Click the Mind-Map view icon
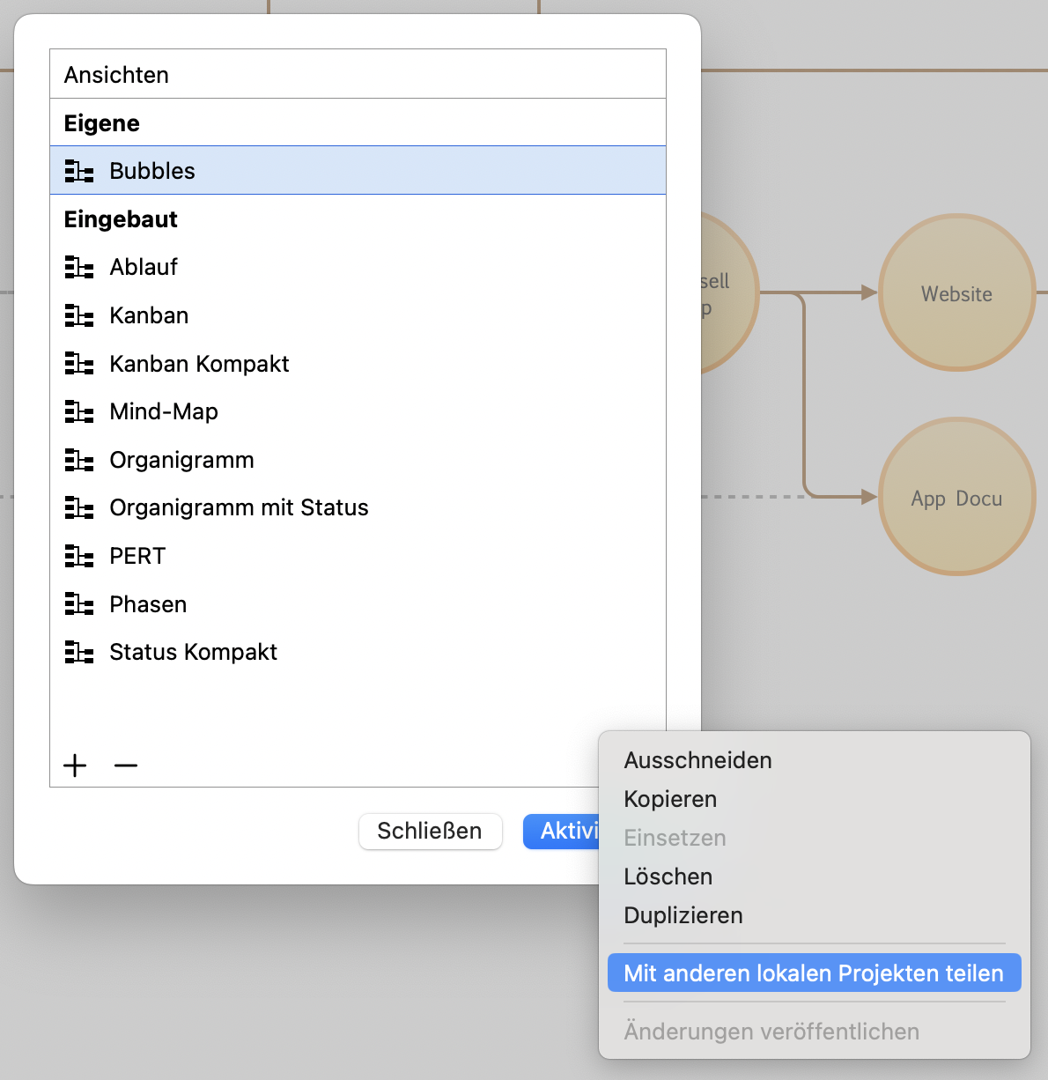The height and width of the screenshot is (1080, 1048). (x=79, y=411)
